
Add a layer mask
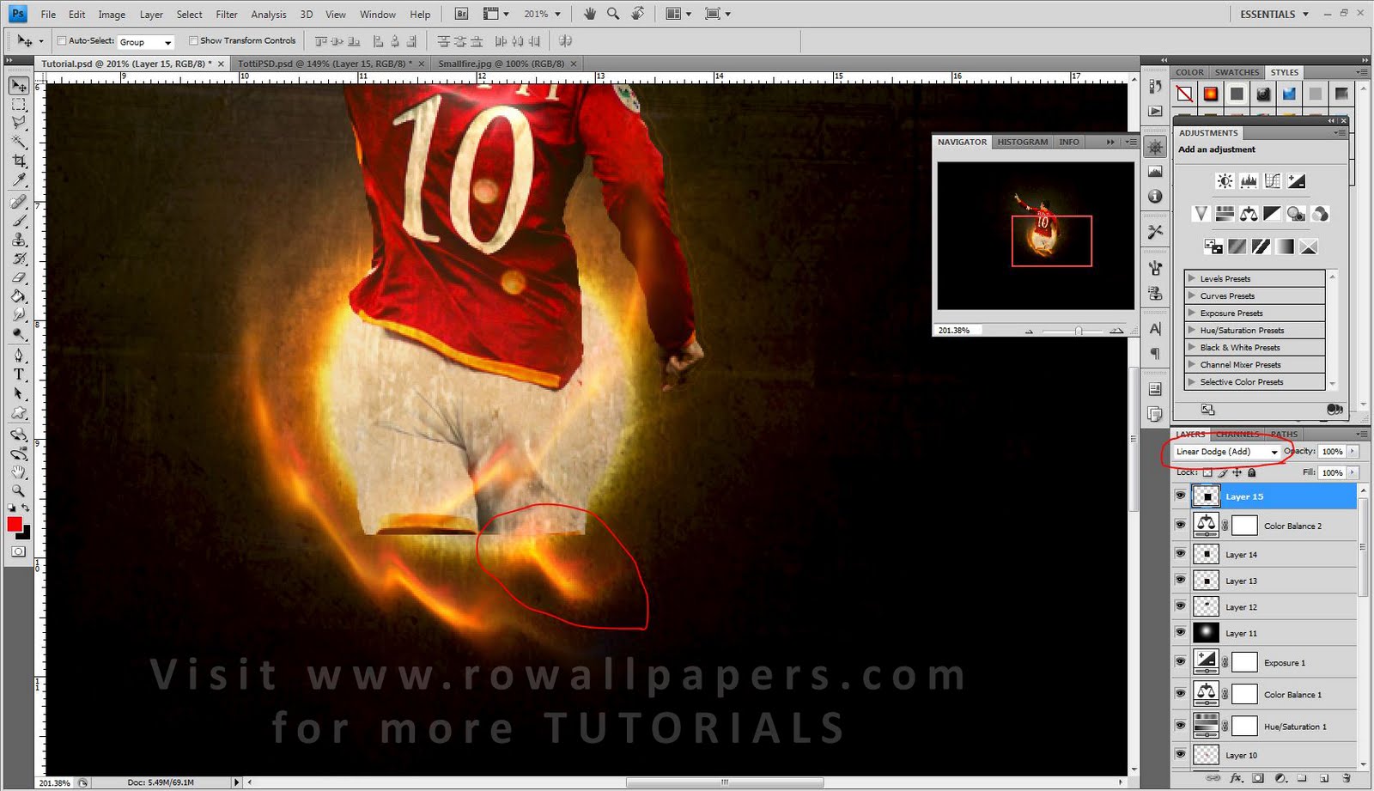[1258, 778]
